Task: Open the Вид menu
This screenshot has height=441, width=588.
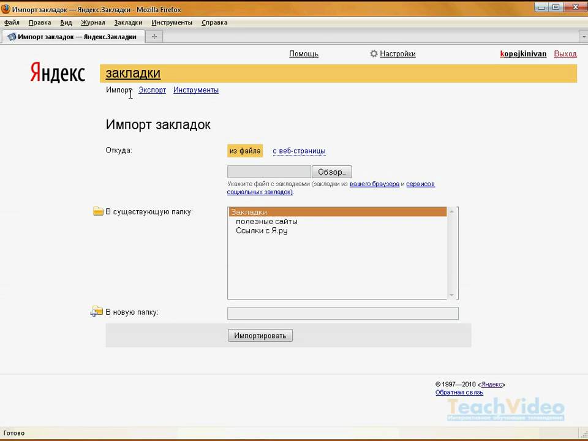Action: (66, 23)
